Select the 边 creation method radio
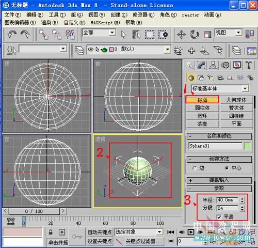The height and width of the screenshot is (248, 258). click(195, 168)
